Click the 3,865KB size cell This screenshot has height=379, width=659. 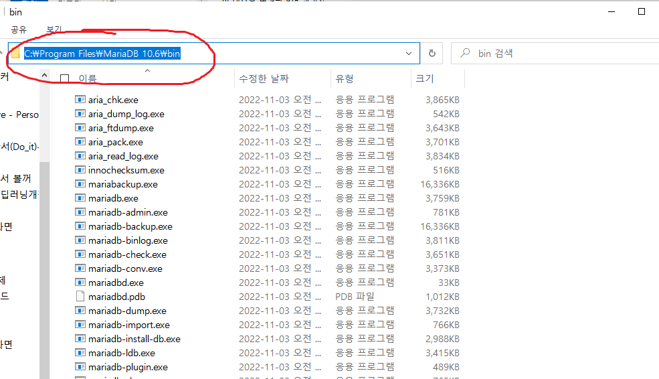pos(442,100)
